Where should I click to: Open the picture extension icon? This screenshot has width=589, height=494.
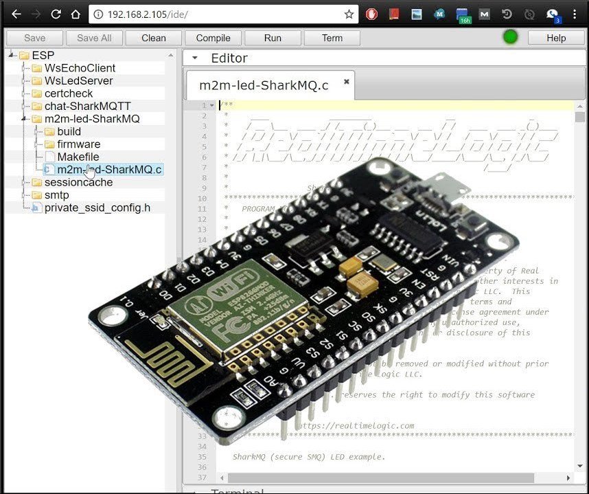(417, 14)
